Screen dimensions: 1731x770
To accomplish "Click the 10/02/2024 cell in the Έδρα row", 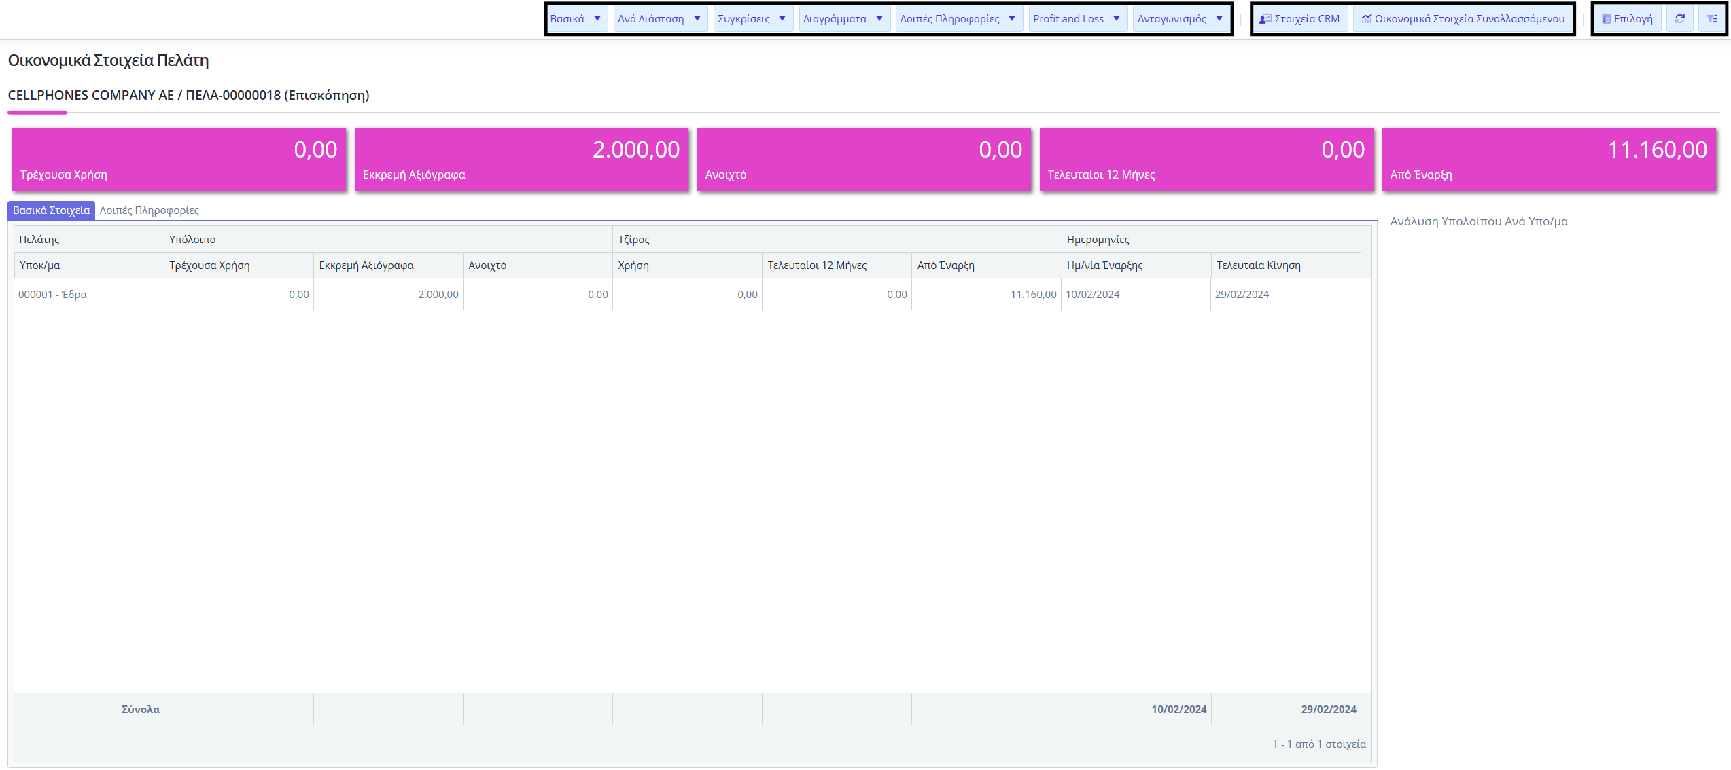I will [1136, 295].
